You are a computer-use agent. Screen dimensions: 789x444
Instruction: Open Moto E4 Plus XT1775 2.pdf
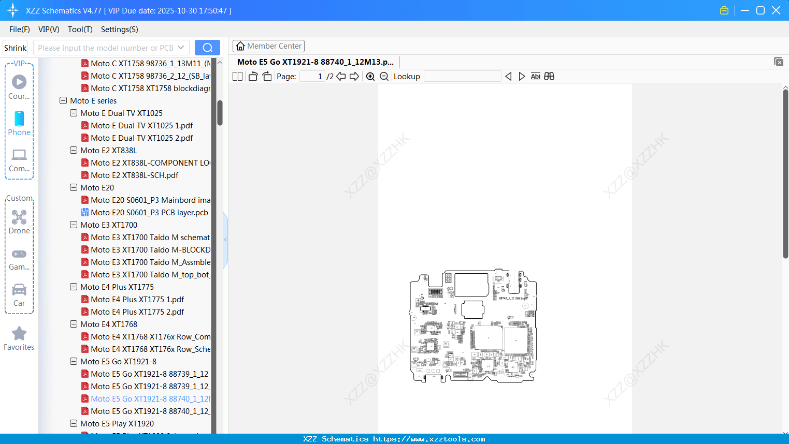click(133, 312)
